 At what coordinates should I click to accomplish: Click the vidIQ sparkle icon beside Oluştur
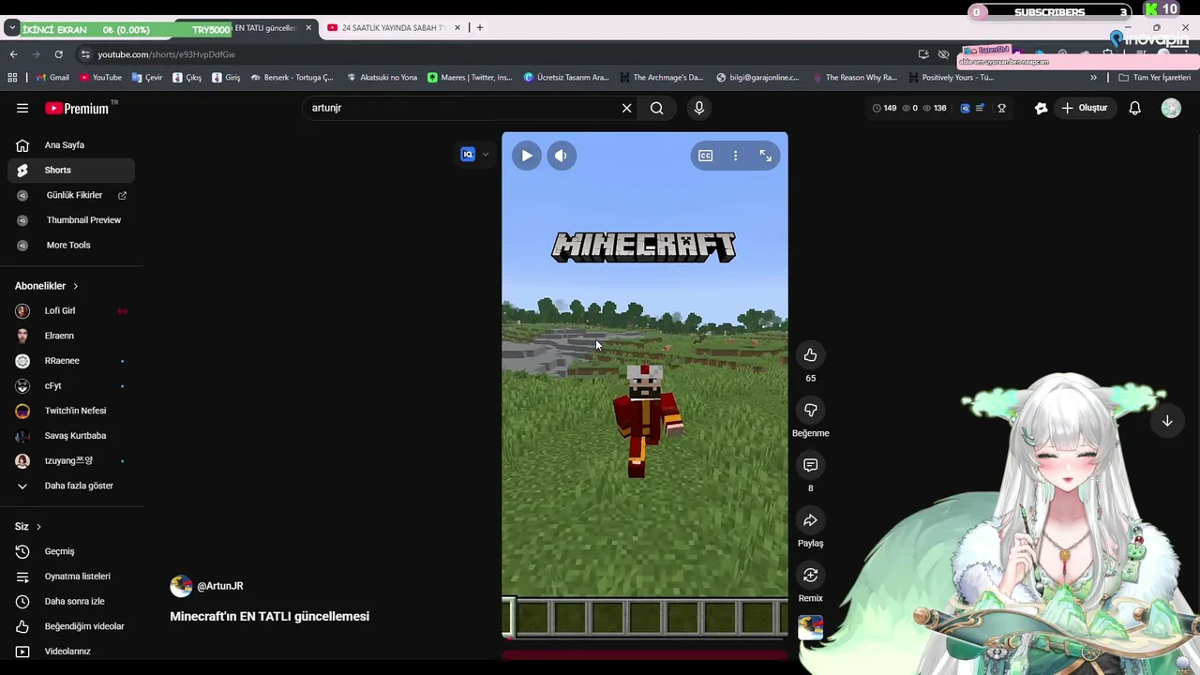tap(1041, 108)
